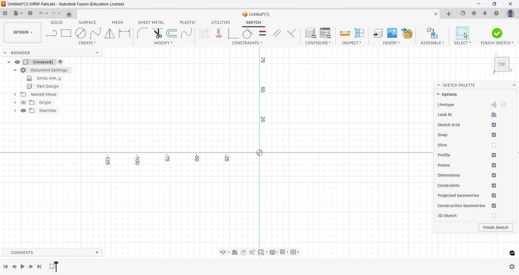Switch to the PLASTIC tab

pos(188,23)
